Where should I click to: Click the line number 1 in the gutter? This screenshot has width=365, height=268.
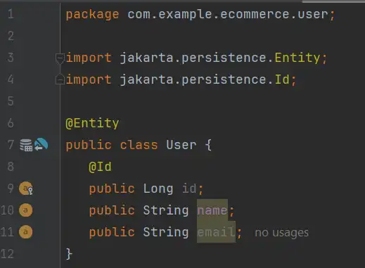click(x=11, y=14)
